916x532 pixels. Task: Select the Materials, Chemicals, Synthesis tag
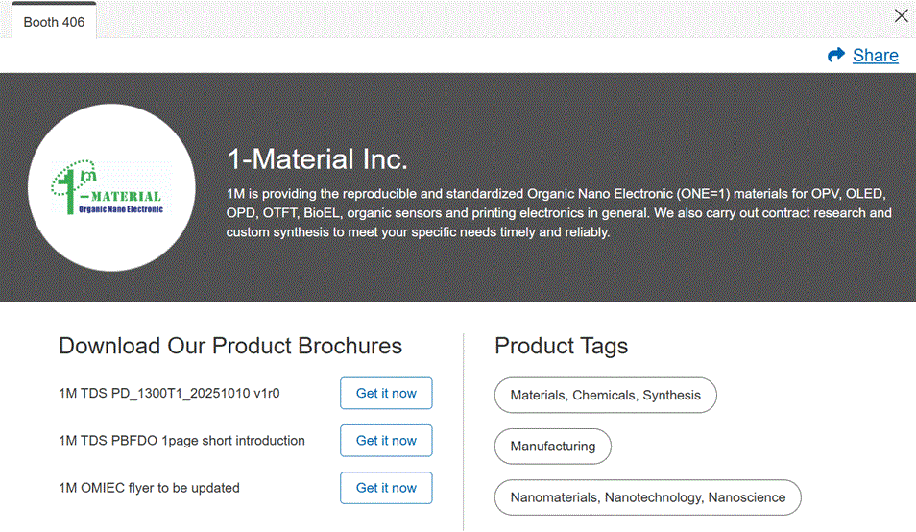605,396
